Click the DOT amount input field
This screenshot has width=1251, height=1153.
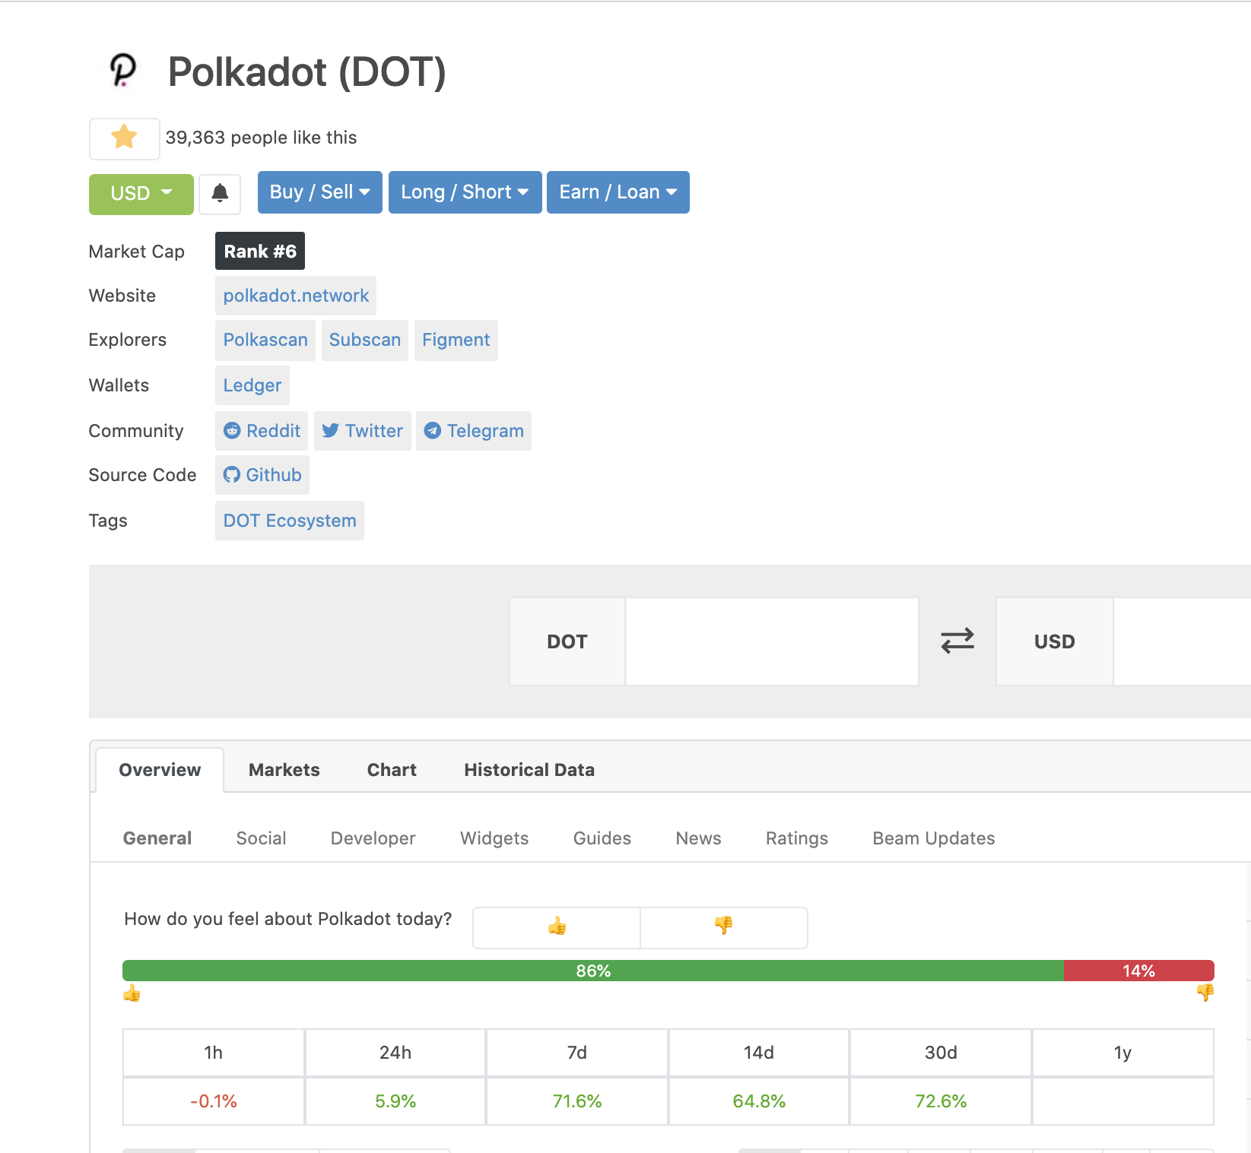pyautogui.click(x=772, y=641)
